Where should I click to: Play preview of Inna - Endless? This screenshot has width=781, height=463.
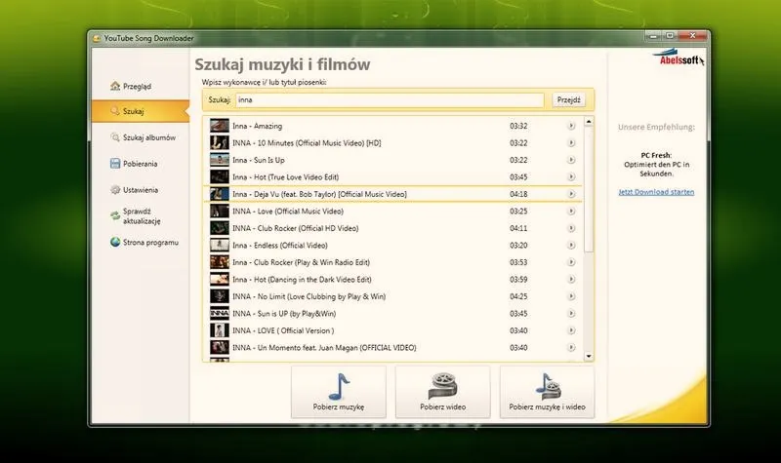571,245
